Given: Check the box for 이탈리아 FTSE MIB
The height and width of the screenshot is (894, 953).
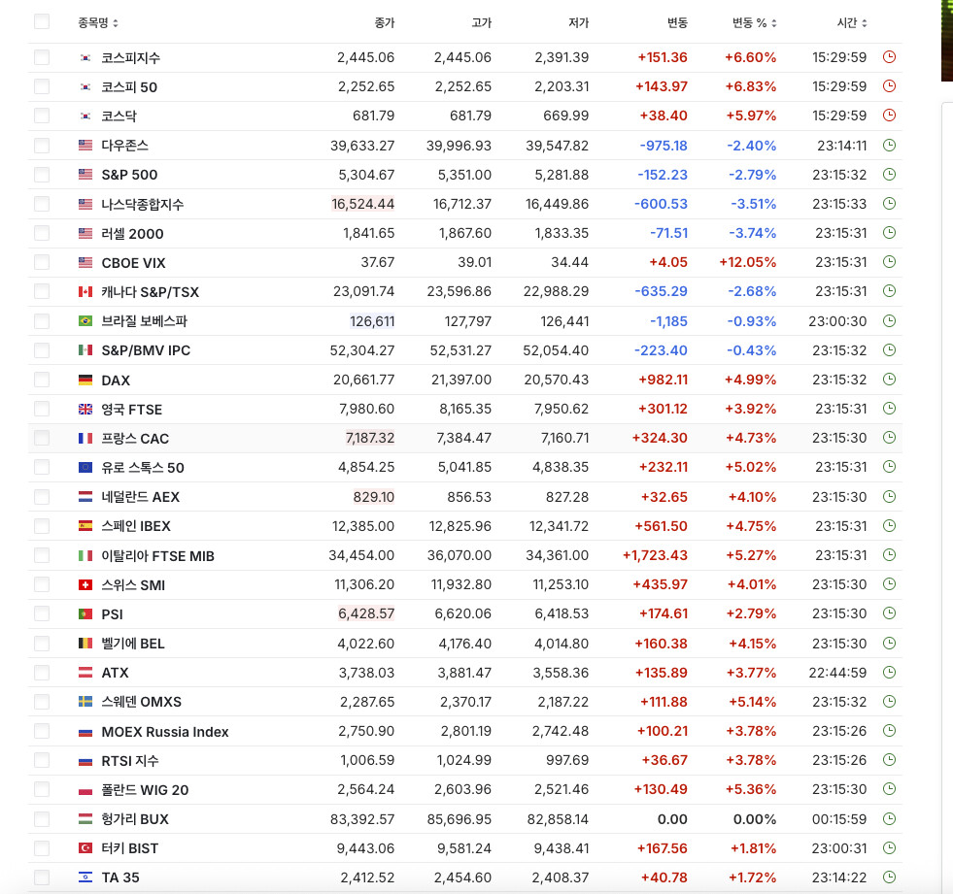Looking at the screenshot, I should [x=42, y=555].
